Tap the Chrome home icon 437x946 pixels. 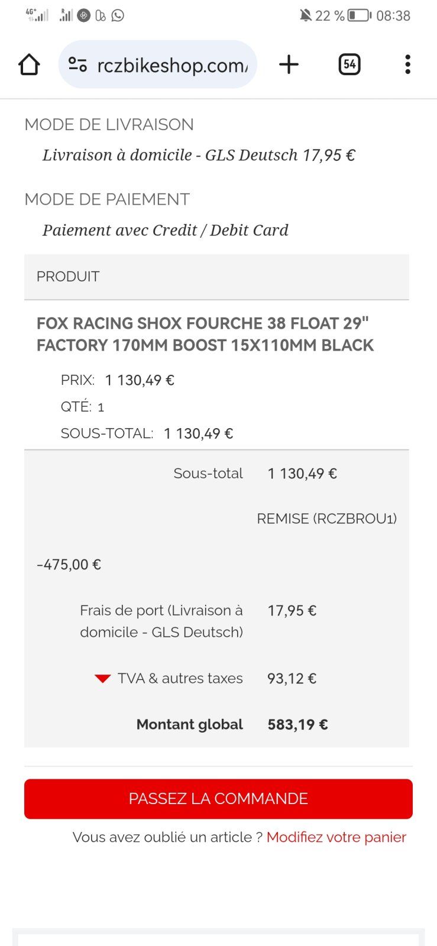[29, 64]
